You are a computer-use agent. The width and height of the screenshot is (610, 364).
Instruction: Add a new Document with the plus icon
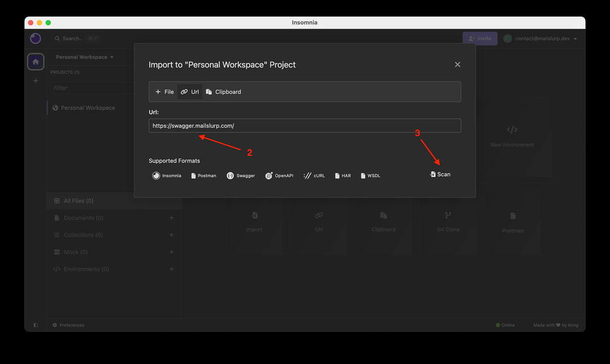tap(171, 218)
